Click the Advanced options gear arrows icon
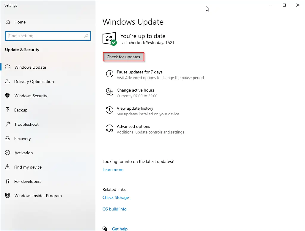The image size is (305, 231). click(109, 128)
